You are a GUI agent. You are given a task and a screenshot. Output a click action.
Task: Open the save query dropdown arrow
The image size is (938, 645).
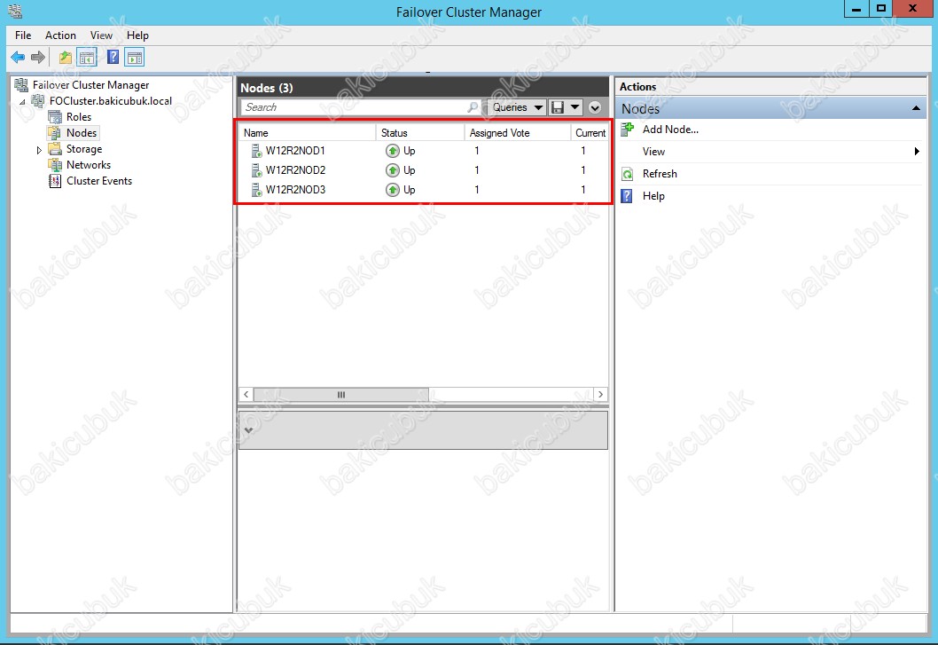point(575,107)
